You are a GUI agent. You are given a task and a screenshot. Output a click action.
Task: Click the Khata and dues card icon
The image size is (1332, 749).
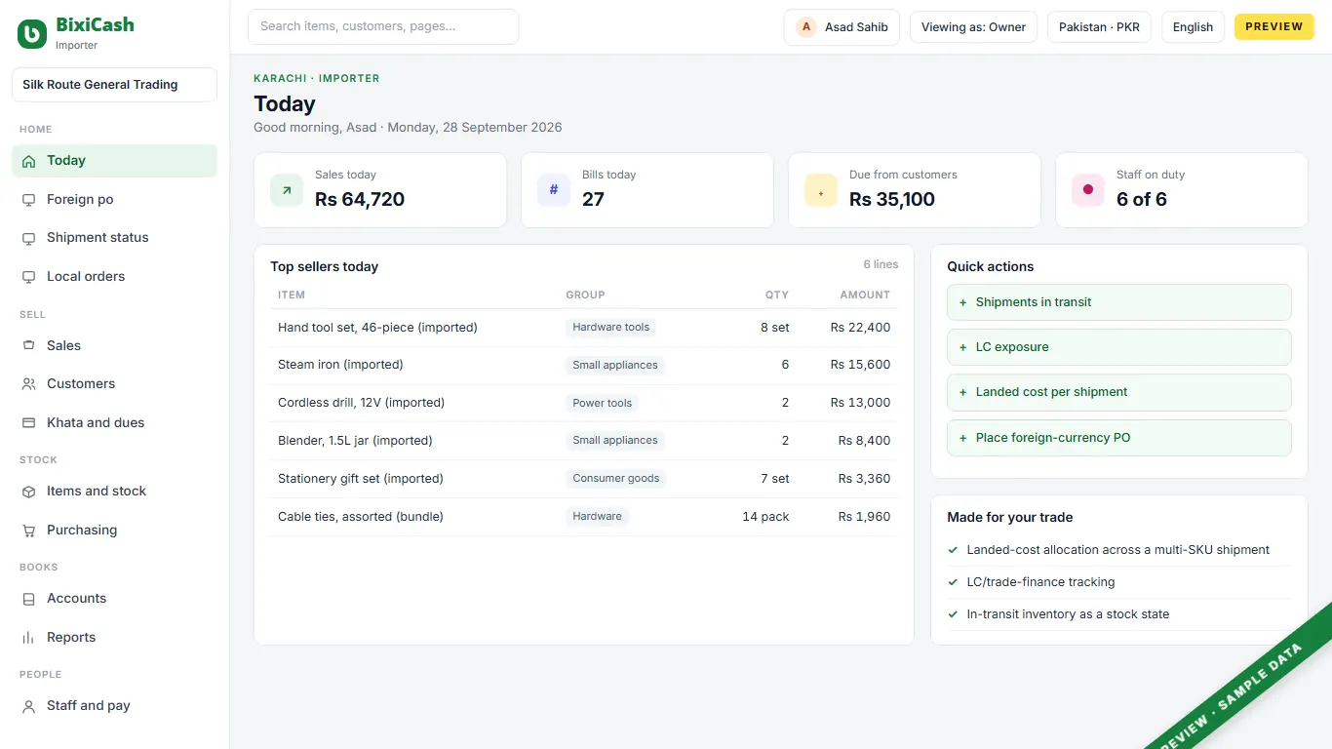[x=28, y=423]
